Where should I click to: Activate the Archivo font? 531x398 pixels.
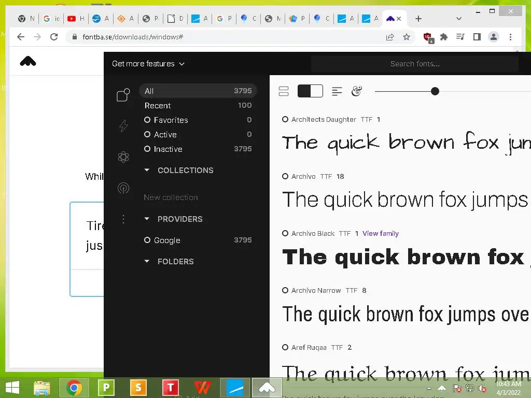pyautogui.click(x=285, y=176)
